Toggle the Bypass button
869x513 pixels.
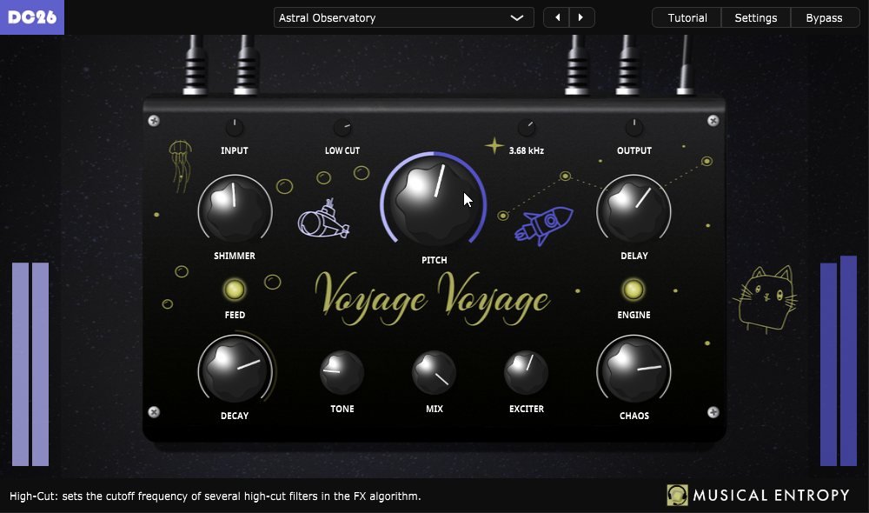824,17
